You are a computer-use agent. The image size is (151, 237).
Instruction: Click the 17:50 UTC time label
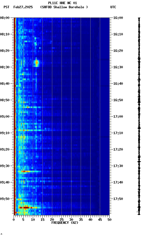118,199
